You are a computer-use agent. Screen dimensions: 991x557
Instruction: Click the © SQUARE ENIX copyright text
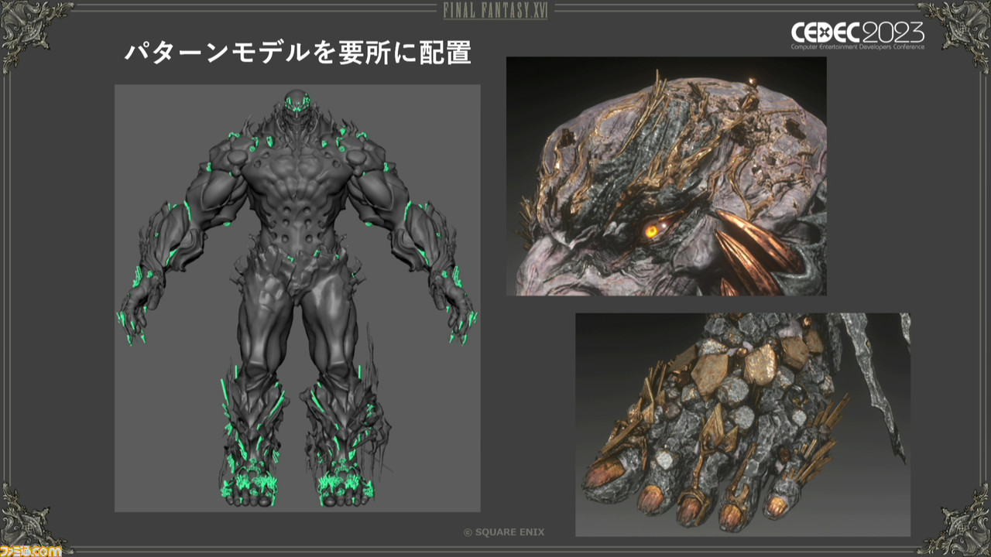[x=504, y=532]
